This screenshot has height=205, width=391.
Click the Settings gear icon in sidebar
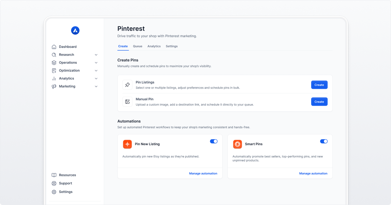(x=54, y=192)
